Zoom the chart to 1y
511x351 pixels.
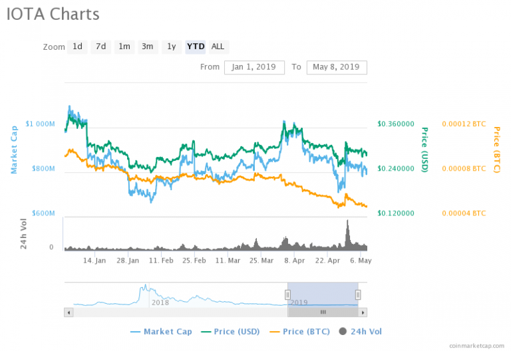tap(172, 47)
